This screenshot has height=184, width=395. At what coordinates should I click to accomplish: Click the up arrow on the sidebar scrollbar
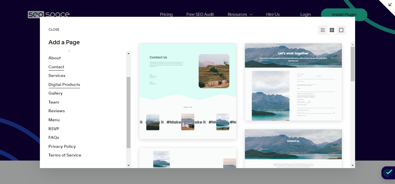pyautogui.click(x=128, y=53)
